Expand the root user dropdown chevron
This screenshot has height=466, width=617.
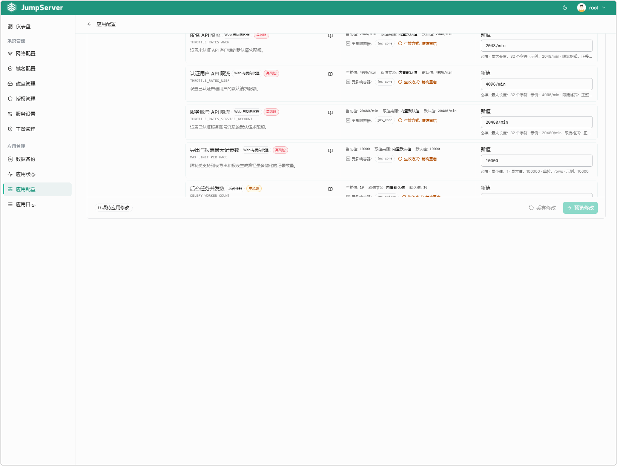pyautogui.click(x=604, y=8)
